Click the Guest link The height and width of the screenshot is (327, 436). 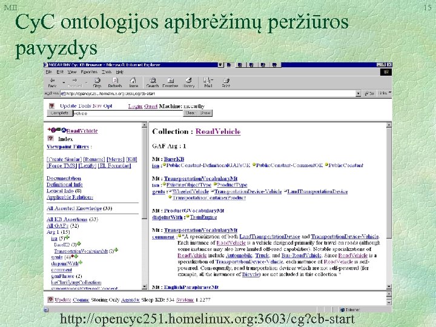pos(151,106)
